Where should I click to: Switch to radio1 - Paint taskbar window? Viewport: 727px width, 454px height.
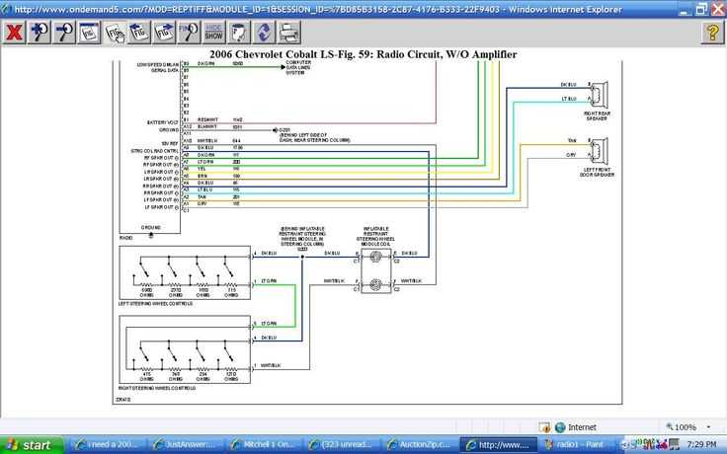[577, 445]
